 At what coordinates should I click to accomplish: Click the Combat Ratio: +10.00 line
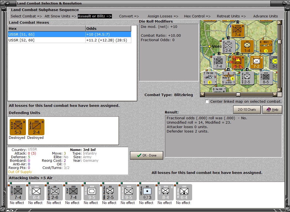tap(161, 36)
